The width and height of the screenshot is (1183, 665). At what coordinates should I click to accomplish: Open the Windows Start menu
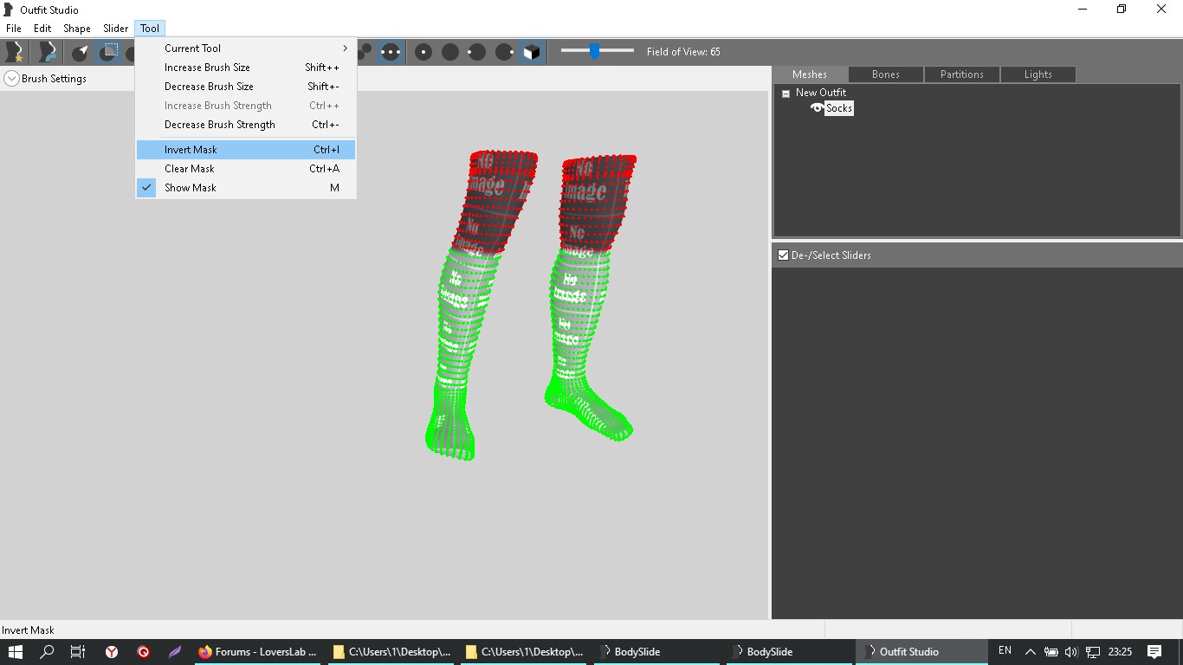(15, 652)
